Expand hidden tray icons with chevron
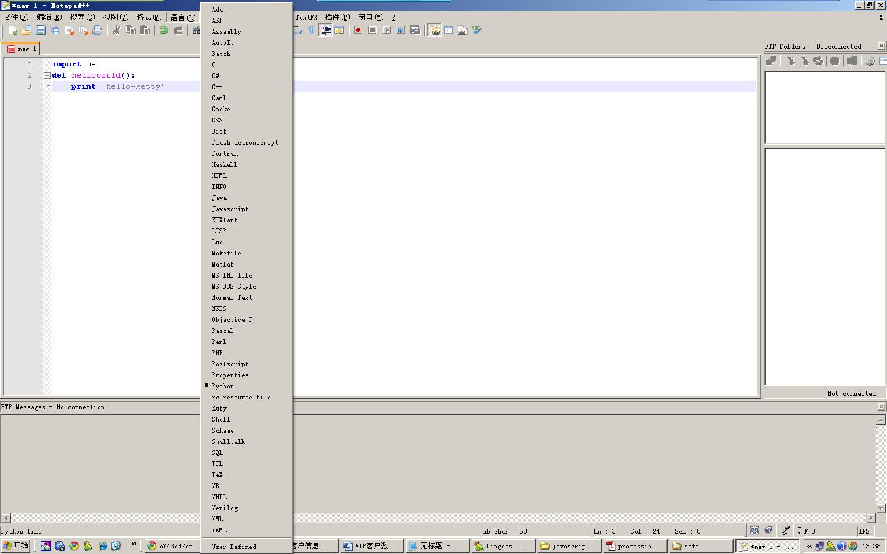This screenshot has width=887, height=554. point(809,545)
